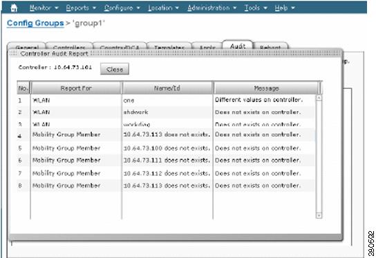Close the Controller Audit Report dialog
The height and width of the screenshot is (258, 376).
click(115, 69)
